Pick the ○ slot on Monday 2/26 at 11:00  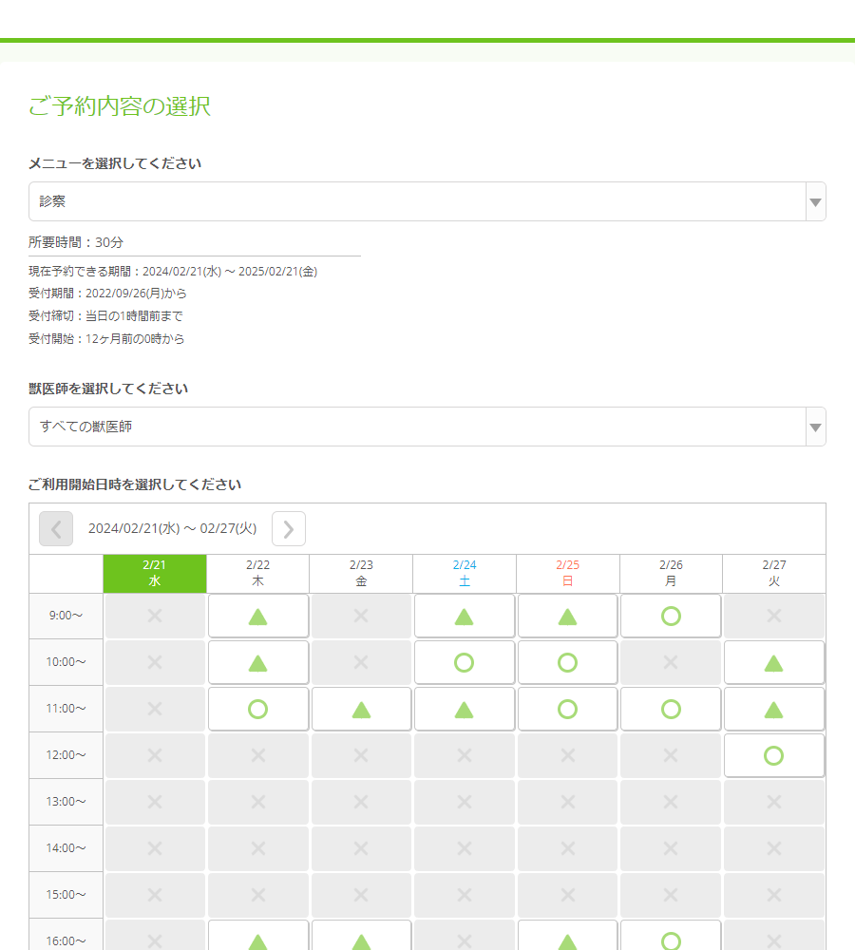tap(671, 709)
